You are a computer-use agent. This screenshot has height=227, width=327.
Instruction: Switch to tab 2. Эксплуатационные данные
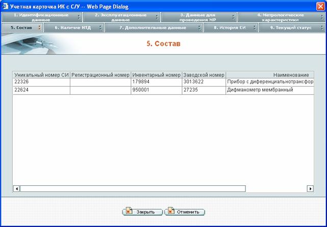(x=121, y=17)
